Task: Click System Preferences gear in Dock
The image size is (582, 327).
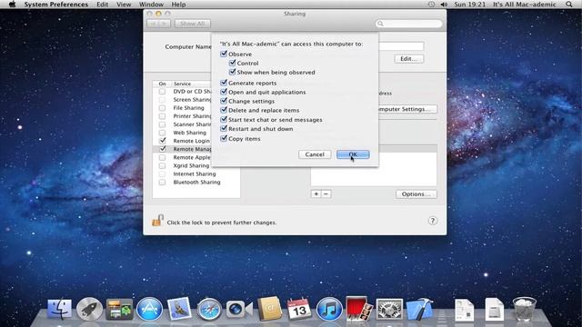Action: [389, 309]
